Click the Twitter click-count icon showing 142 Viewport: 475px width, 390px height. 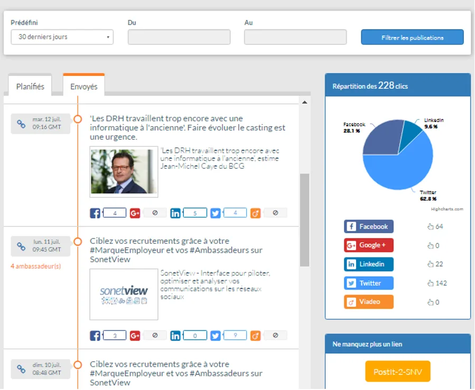tap(431, 283)
